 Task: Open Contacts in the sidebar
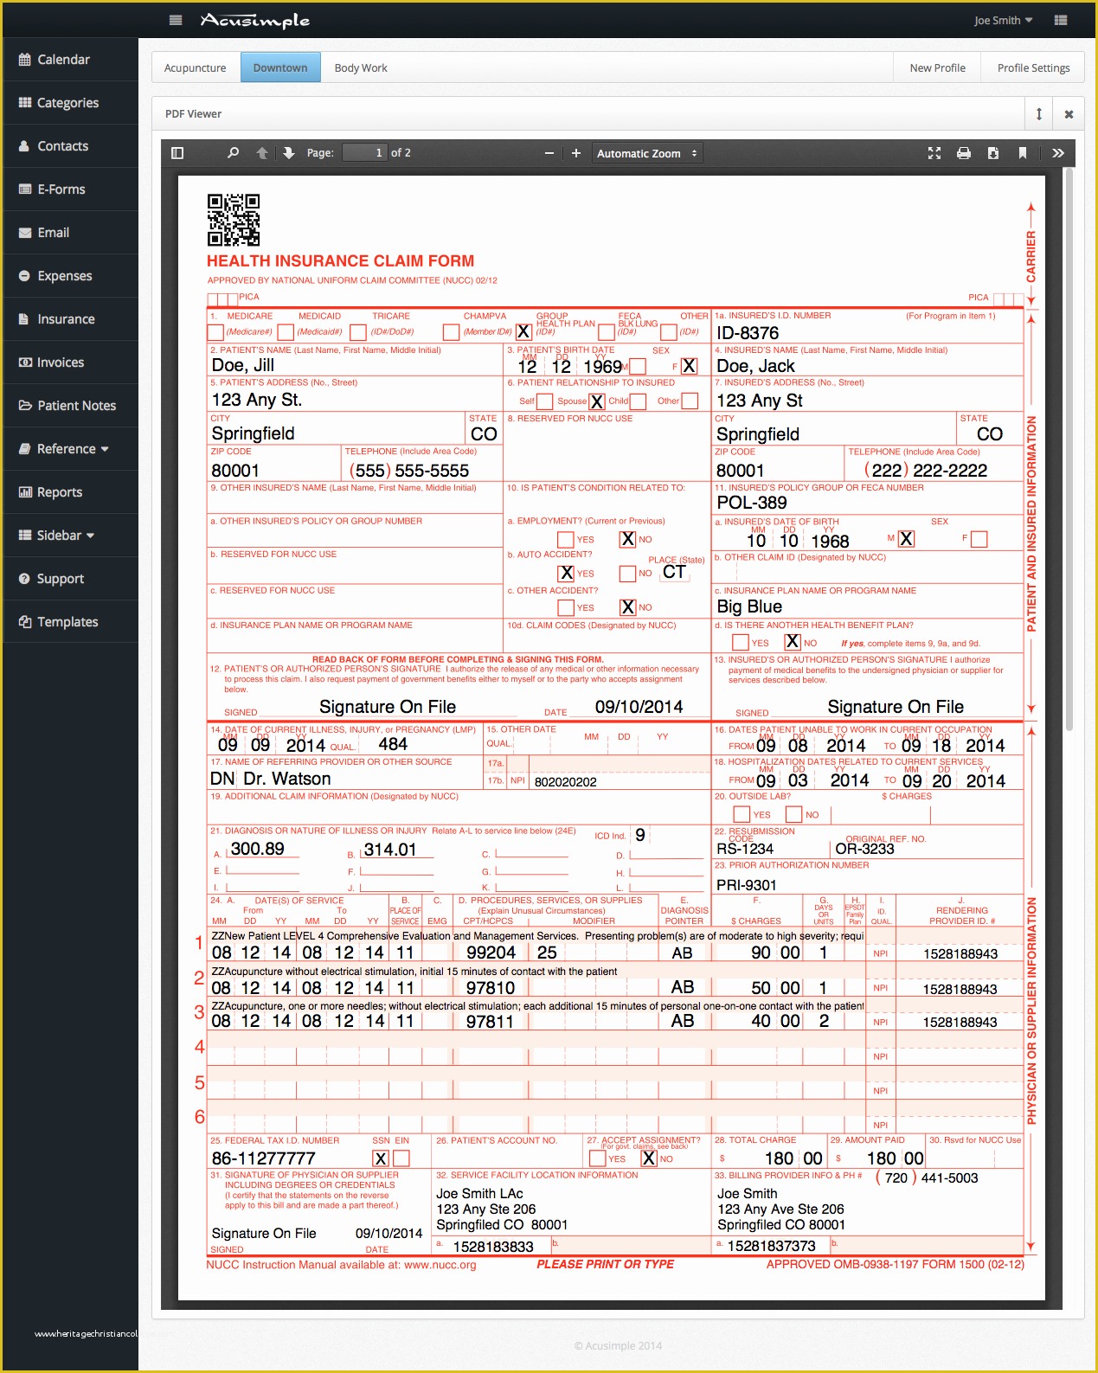tap(70, 146)
